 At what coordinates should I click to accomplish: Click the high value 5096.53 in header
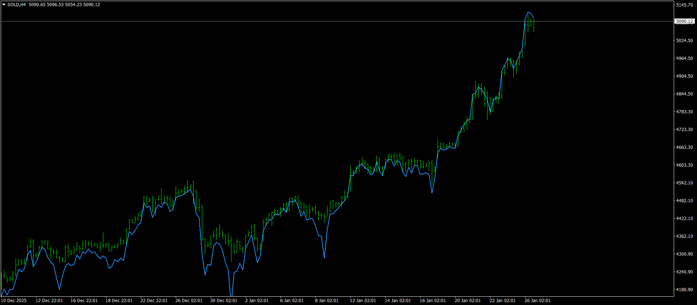[x=55, y=5]
